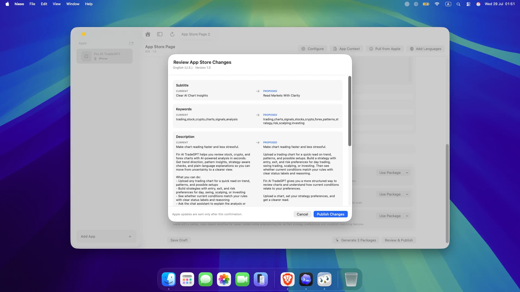Click the main window's right scrollbar

click(447, 194)
